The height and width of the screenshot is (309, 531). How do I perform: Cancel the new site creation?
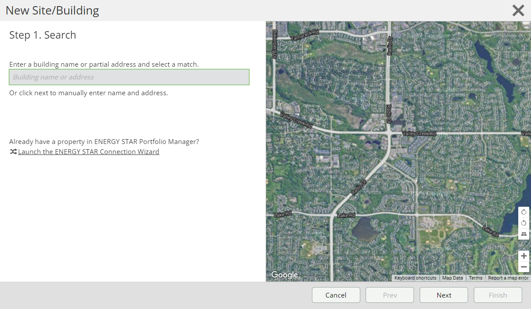tap(336, 295)
